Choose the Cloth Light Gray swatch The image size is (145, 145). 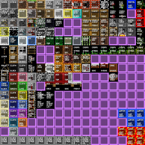(x=14, y=131)
